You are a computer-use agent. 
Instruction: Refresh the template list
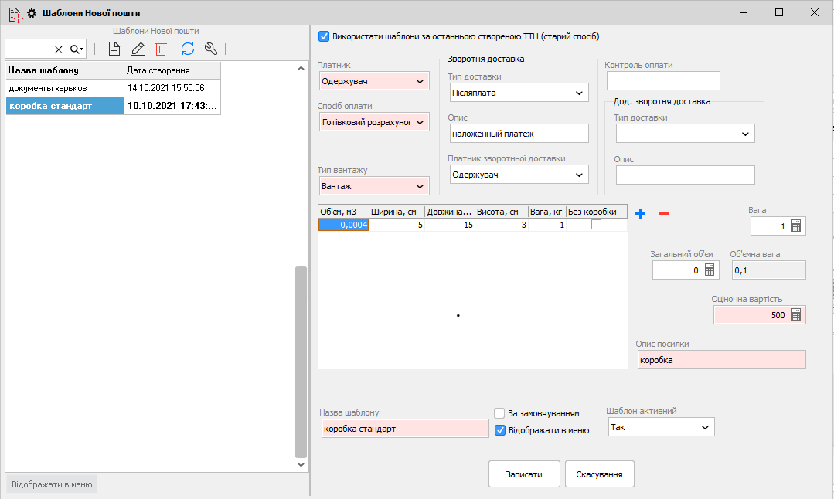188,49
